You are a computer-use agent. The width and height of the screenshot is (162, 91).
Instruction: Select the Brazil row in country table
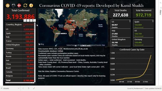(20, 68)
